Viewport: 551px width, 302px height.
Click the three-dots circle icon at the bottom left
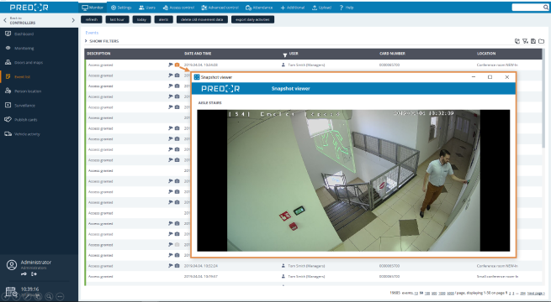click(x=60, y=297)
